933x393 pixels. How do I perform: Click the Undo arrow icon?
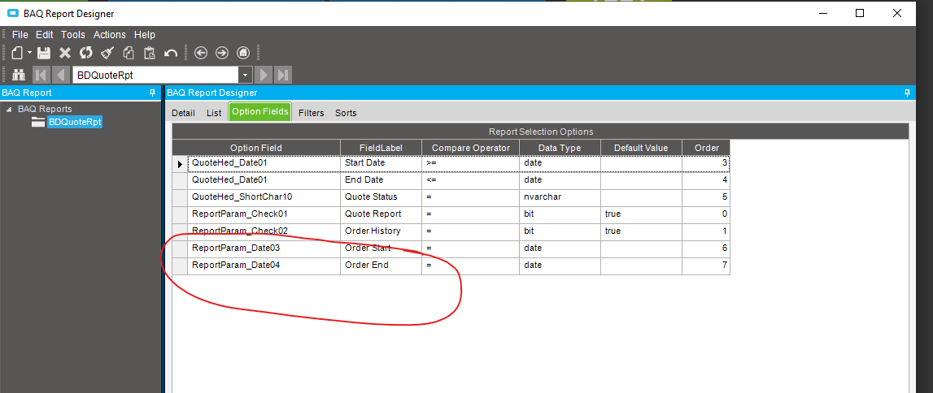click(x=171, y=53)
